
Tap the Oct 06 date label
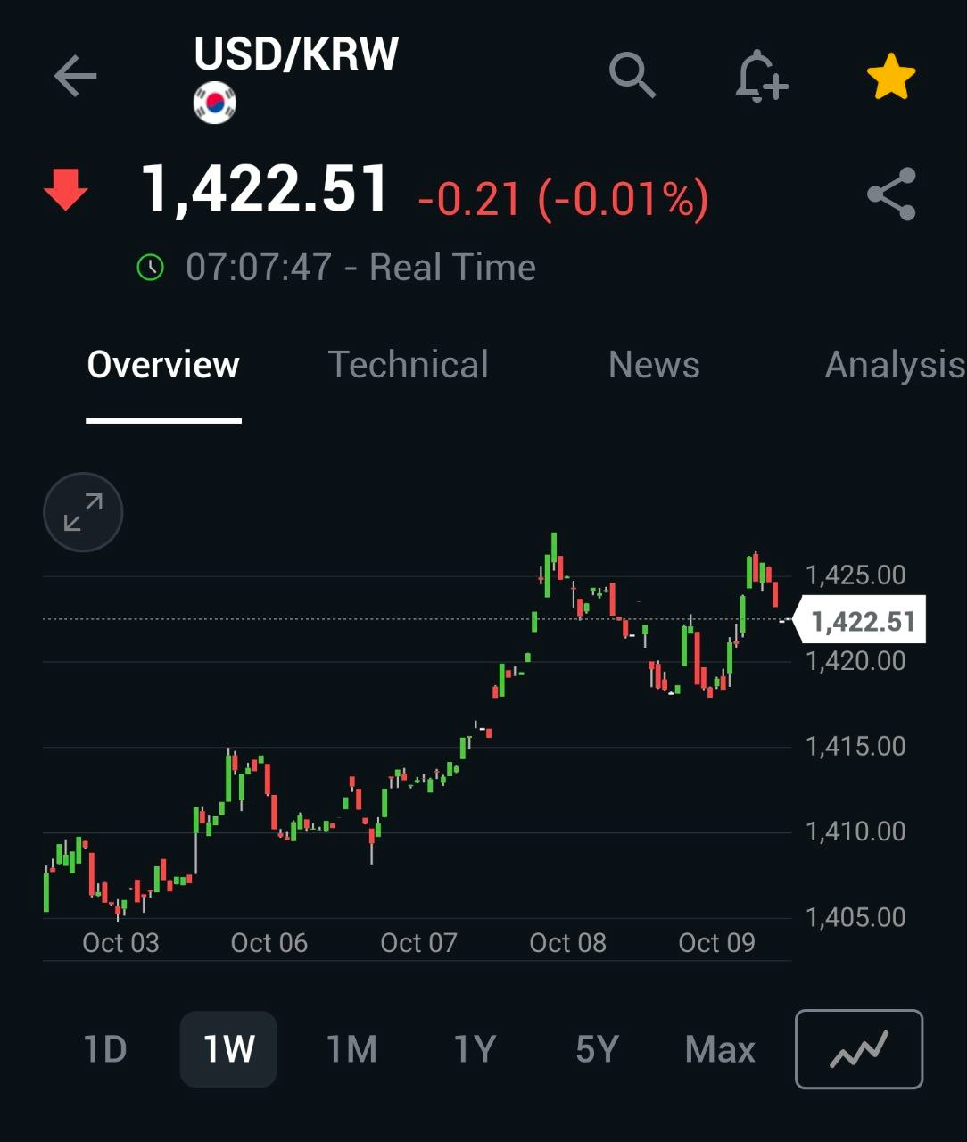pos(269,943)
